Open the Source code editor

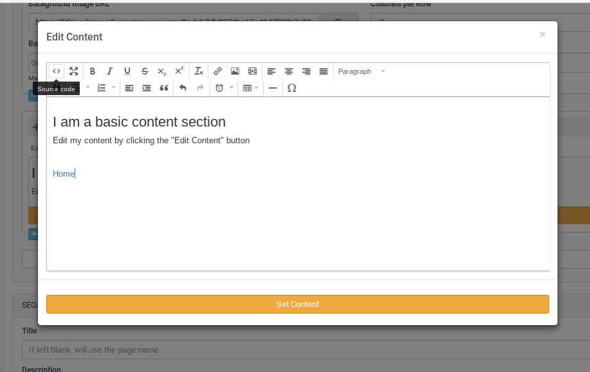[x=57, y=71]
